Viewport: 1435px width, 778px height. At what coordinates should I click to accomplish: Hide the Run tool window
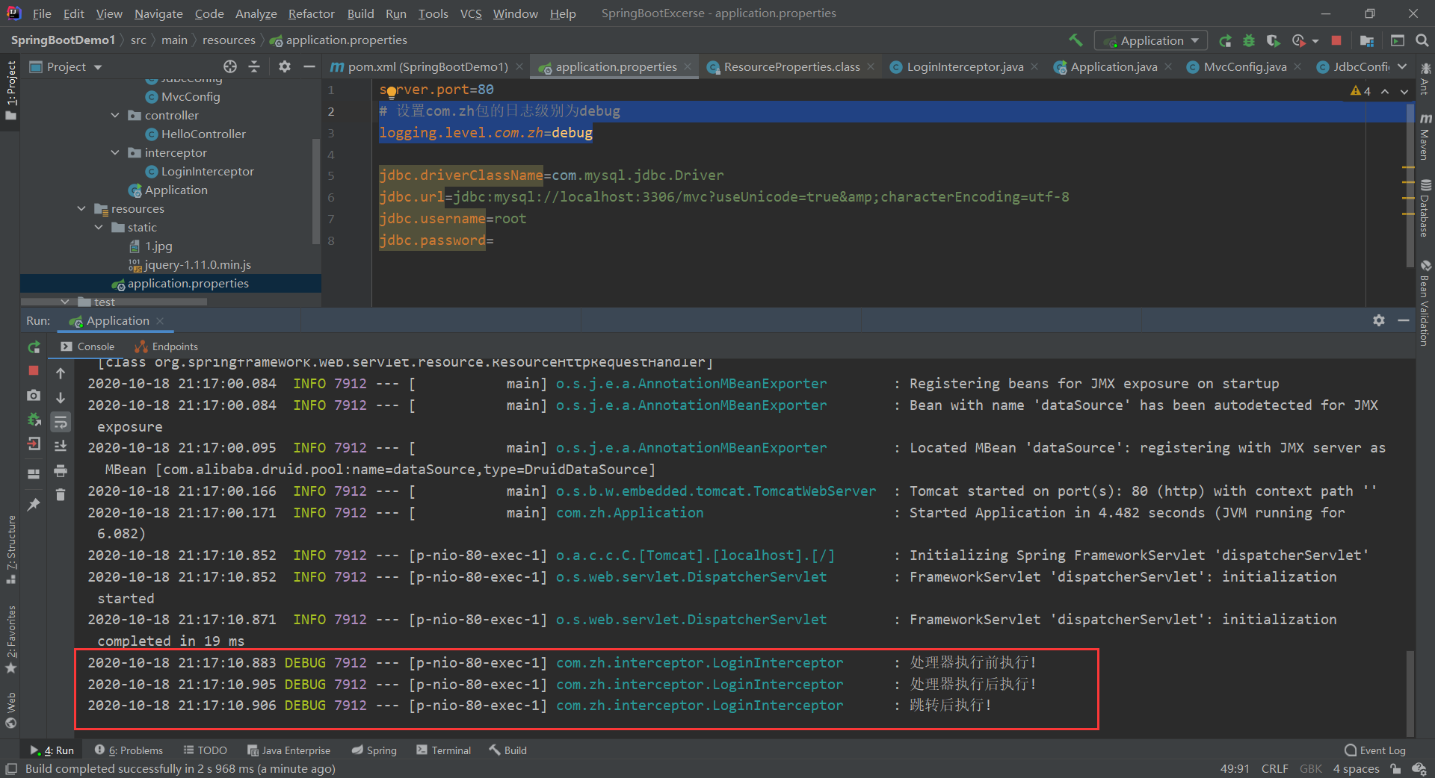pyautogui.click(x=1404, y=320)
